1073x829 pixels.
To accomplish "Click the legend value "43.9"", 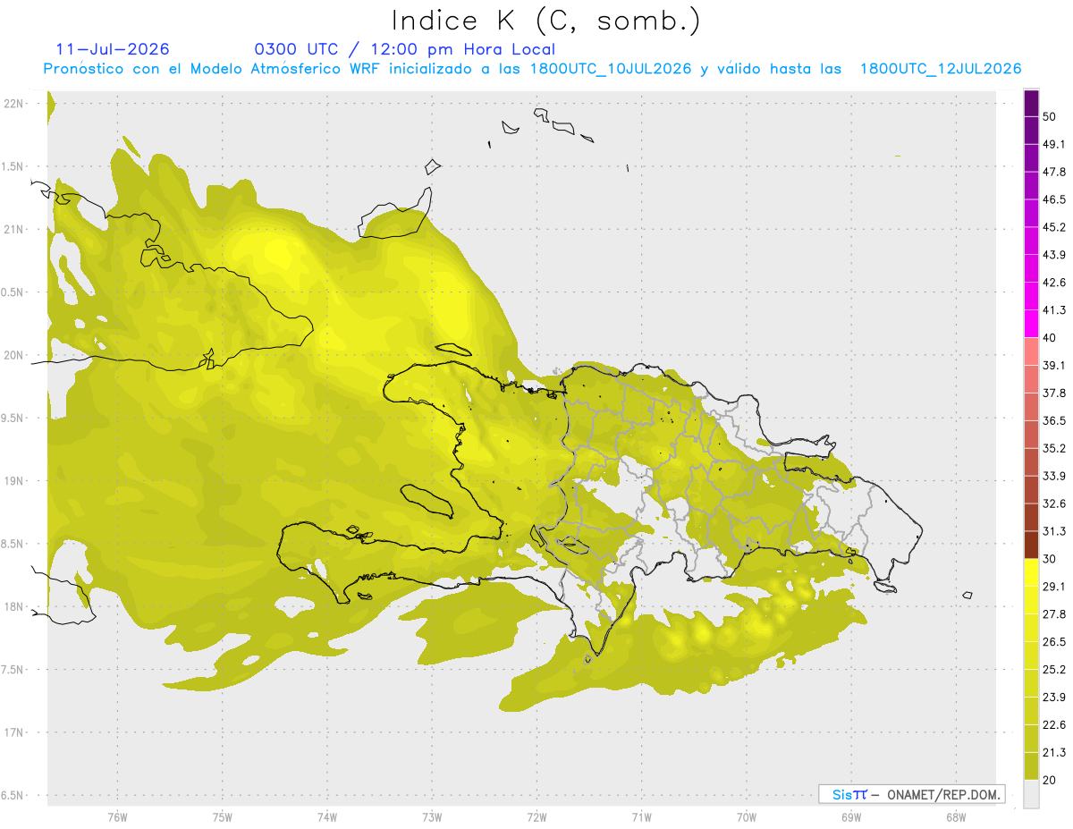I will pyautogui.click(x=1054, y=255).
